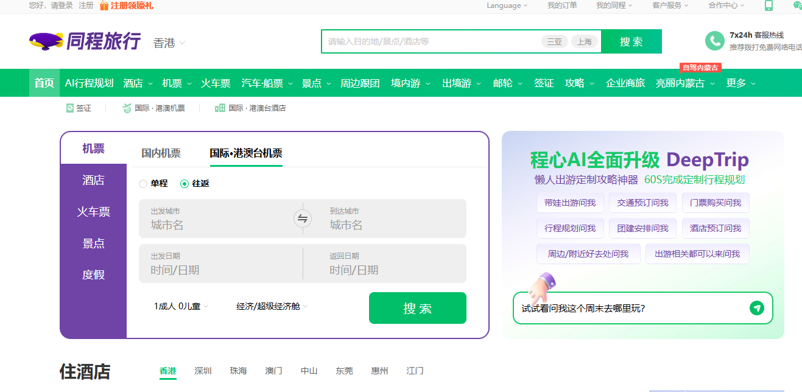Image resolution: width=802 pixels, height=392 pixels.
Task: Click the green phone hotline icon
Action: [x=714, y=41]
